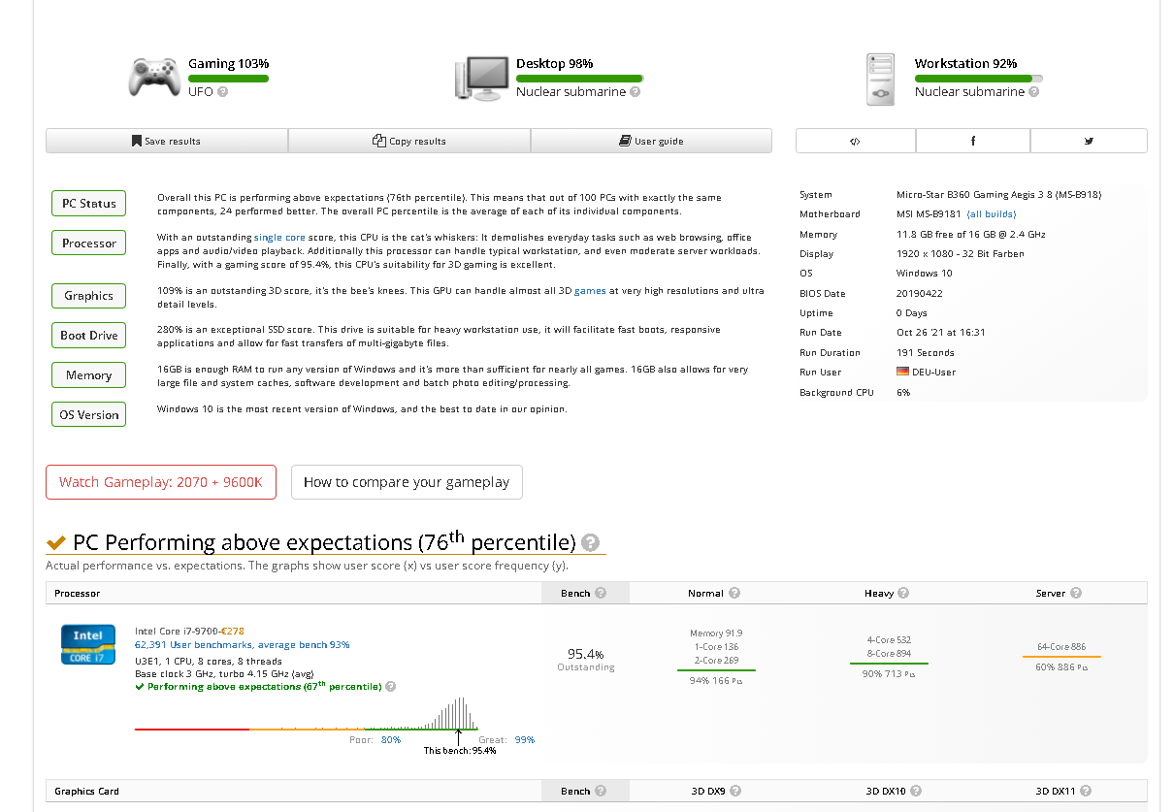Click the Intel Core i7 logo thumbnail
Image resolution: width=1174 pixels, height=812 pixels.
88,646
